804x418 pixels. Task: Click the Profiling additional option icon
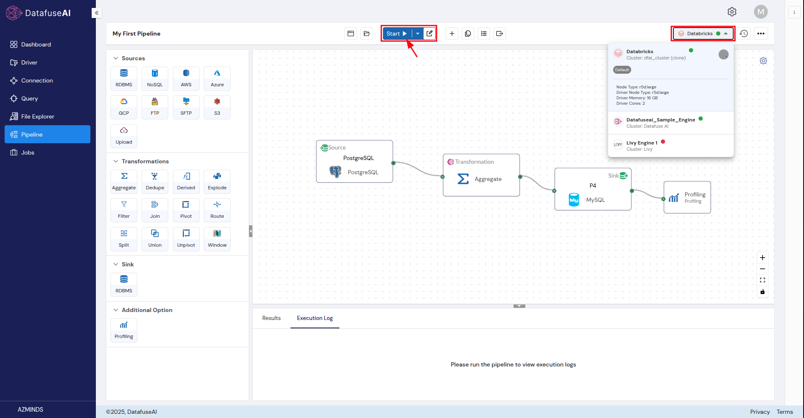(124, 330)
